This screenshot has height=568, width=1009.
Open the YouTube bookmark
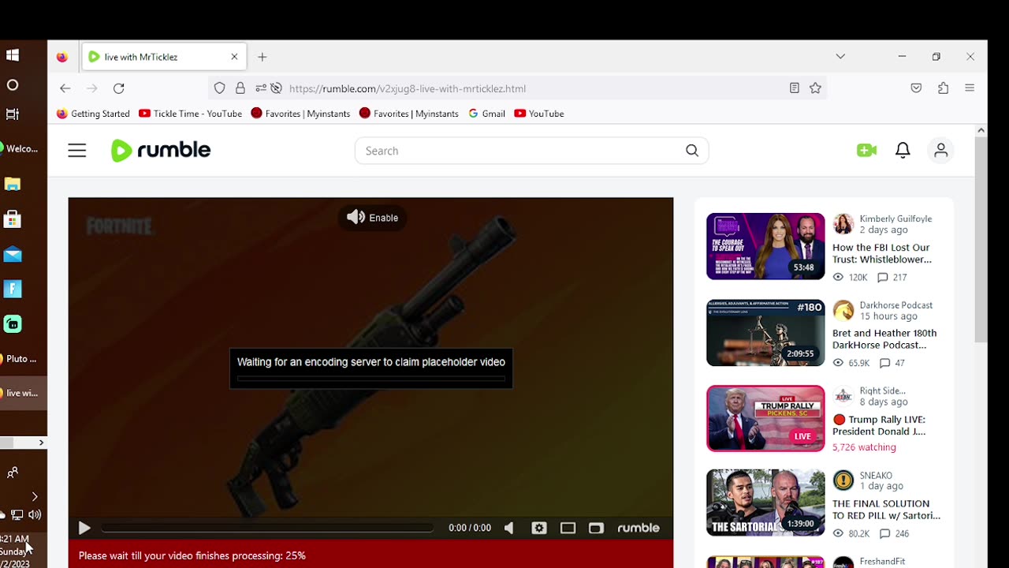point(539,114)
